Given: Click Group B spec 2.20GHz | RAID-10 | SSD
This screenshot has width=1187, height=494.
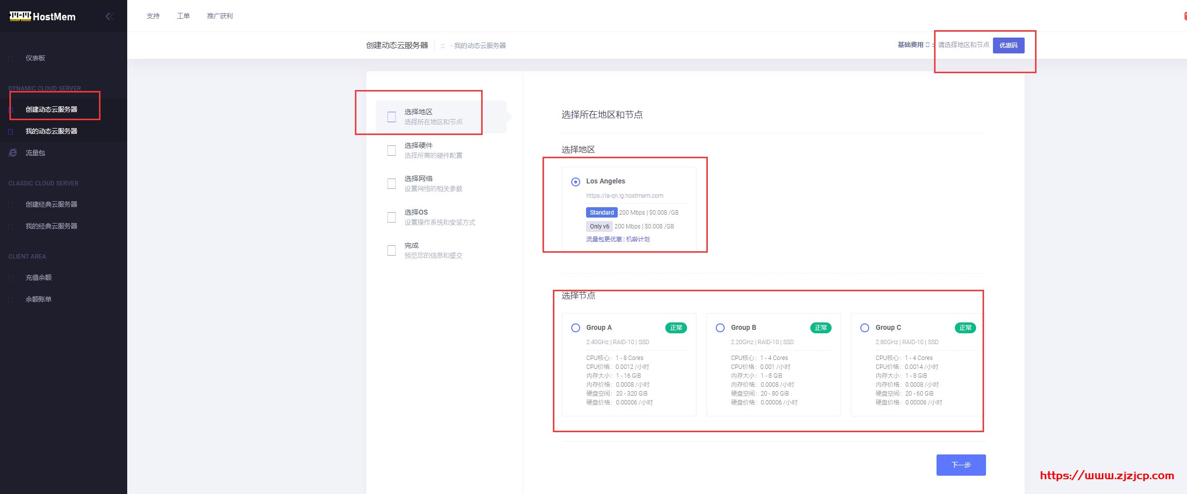Looking at the screenshot, I should click(x=762, y=342).
